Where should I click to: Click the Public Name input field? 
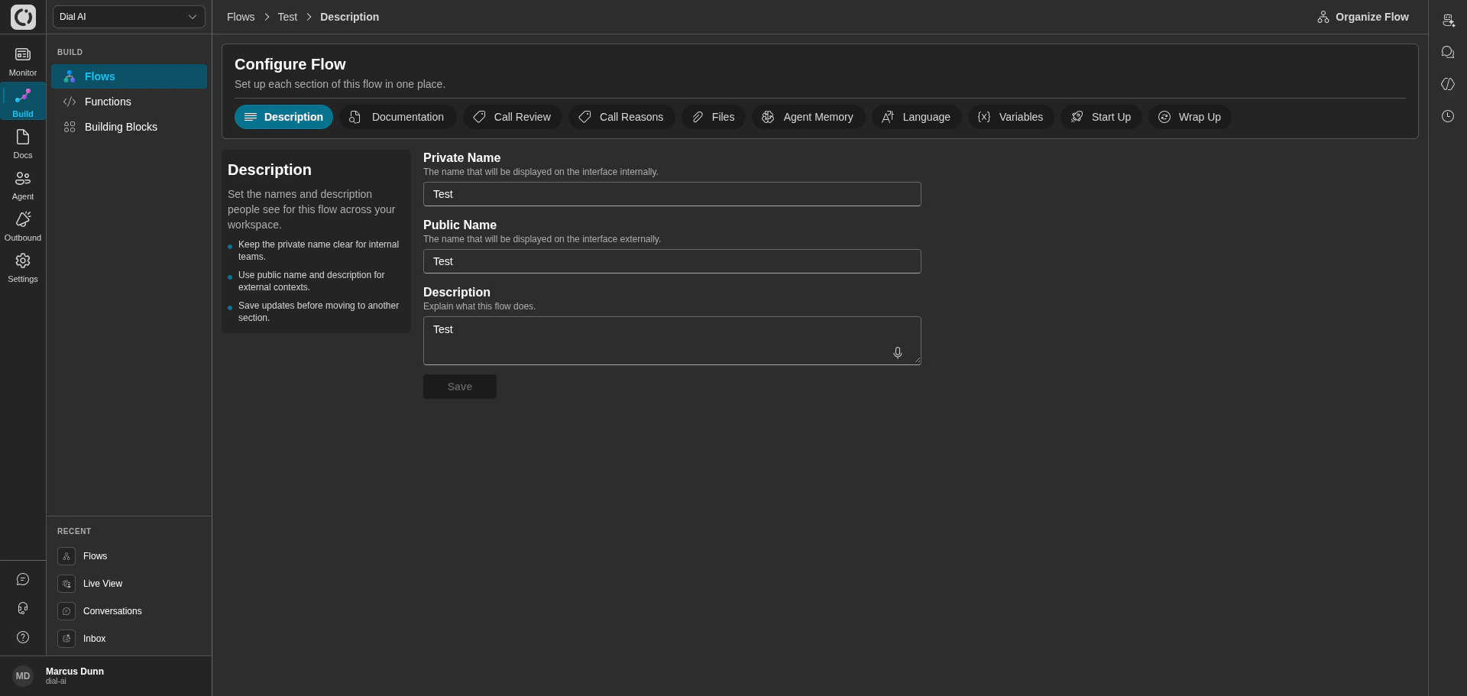pyautogui.click(x=672, y=261)
